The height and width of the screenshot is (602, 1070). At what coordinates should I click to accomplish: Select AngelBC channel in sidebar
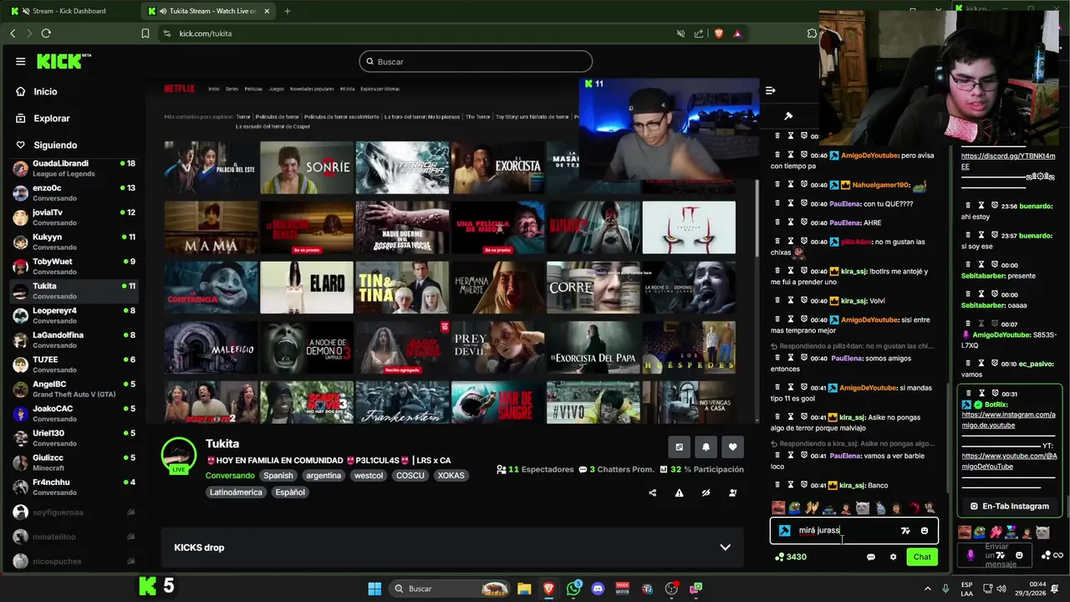tap(73, 389)
